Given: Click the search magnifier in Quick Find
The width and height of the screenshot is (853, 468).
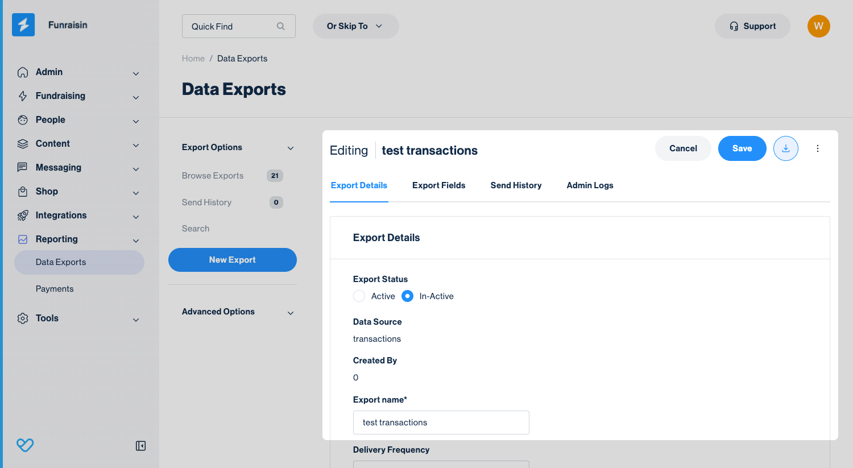Looking at the screenshot, I should tap(280, 26).
